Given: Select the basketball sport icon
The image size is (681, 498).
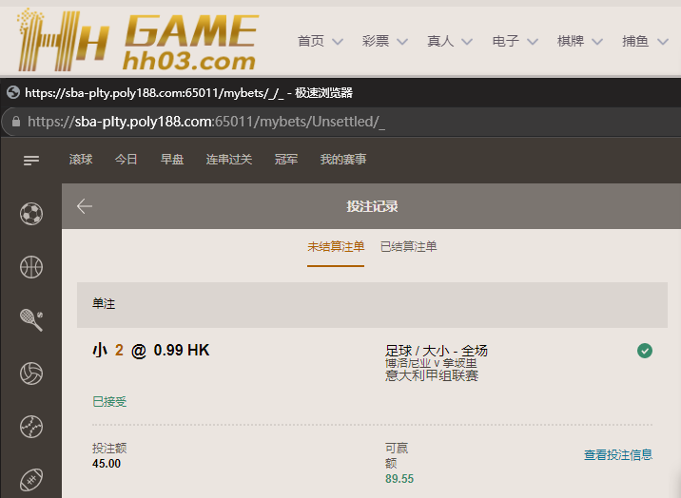Looking at the screenshot, I should [x=31, y=267].
